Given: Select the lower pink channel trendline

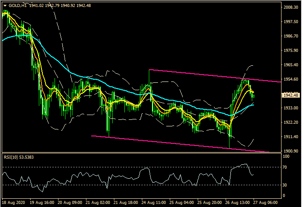Looking at the screenshot, I should [x=175, y=143].
